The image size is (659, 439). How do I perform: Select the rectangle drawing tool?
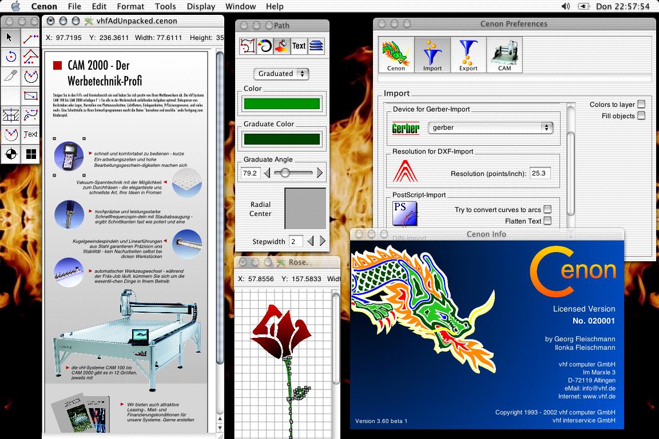point(30,95)
